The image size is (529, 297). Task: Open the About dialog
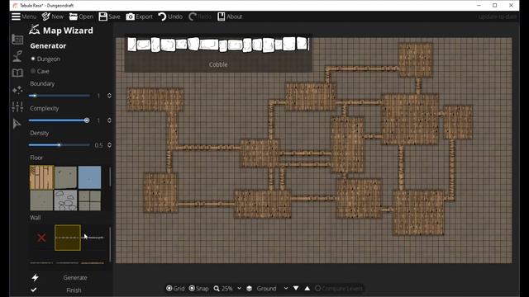230,16
